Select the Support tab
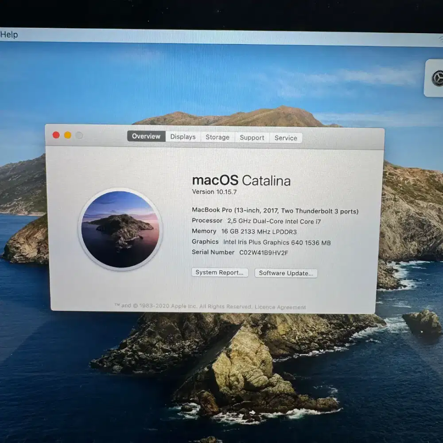443x443 pixels. [252, 138]
